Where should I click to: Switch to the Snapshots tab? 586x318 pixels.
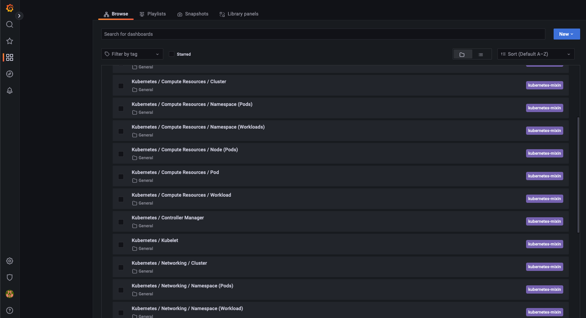(193, 14)
